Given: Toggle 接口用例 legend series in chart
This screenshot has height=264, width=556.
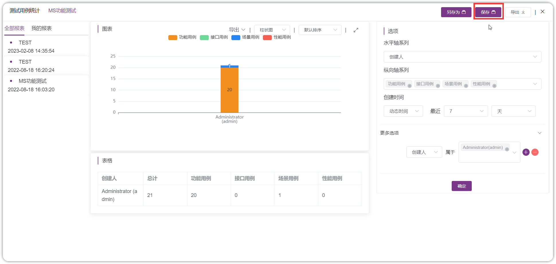Looking at the screenshot, I should [214, 37].
